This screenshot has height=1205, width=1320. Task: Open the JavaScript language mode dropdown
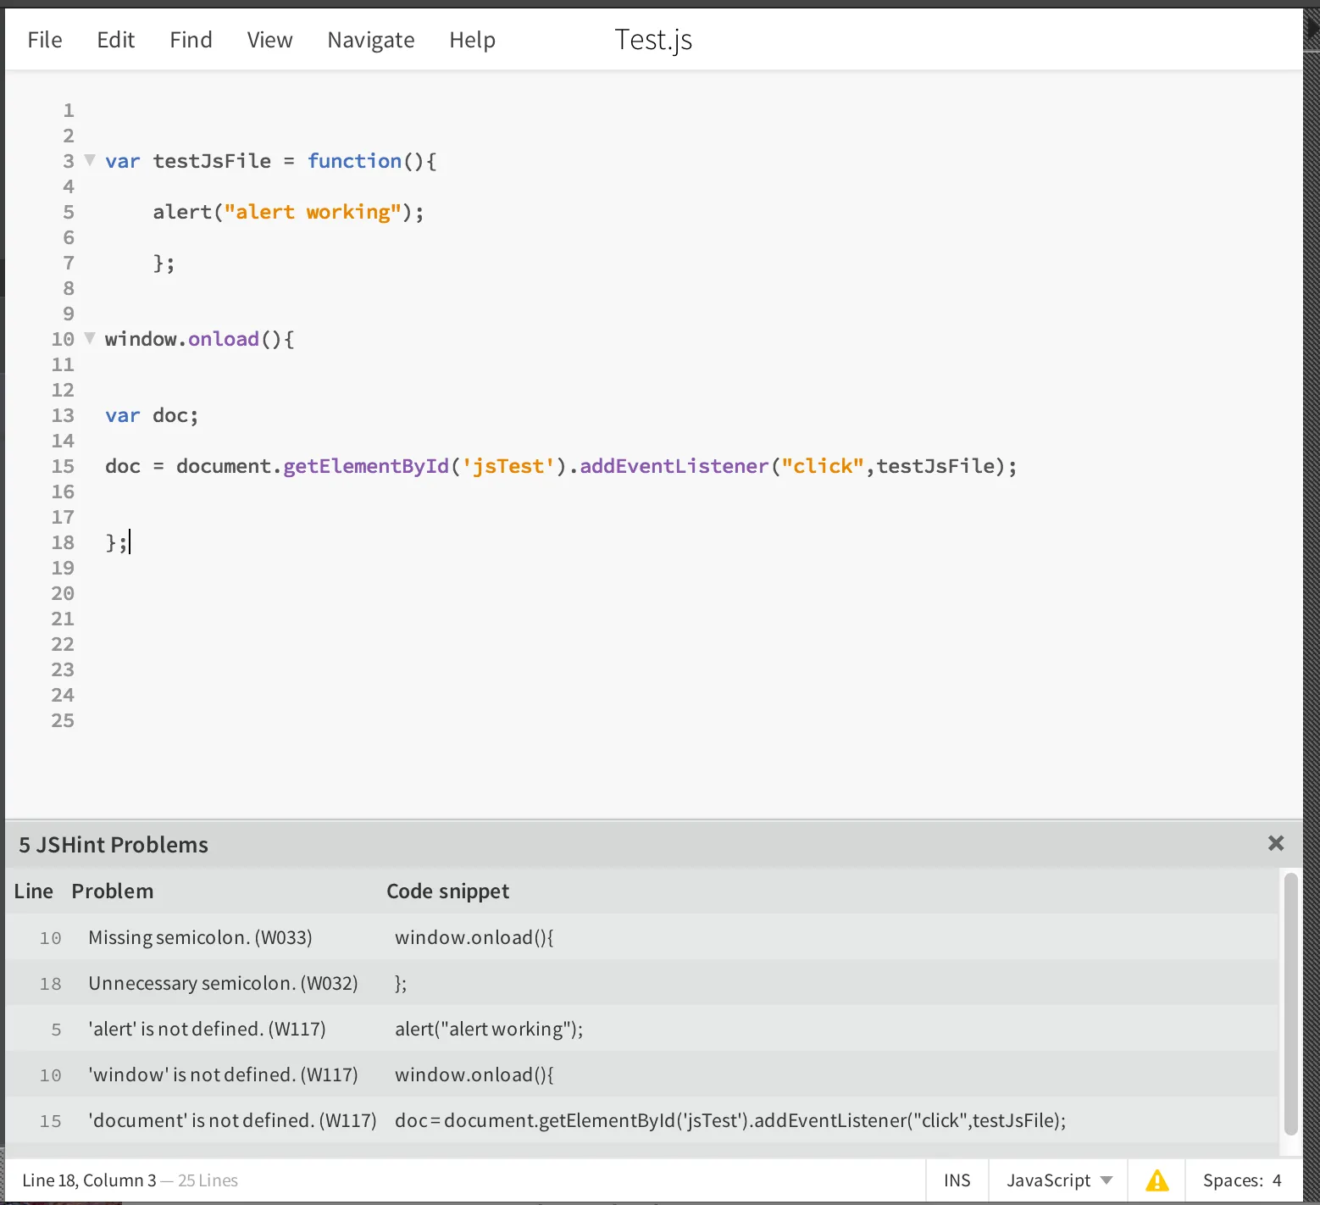(1058, 1180)
